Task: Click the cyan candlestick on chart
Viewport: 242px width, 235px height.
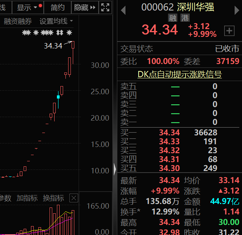Action: tap(58, 97)
